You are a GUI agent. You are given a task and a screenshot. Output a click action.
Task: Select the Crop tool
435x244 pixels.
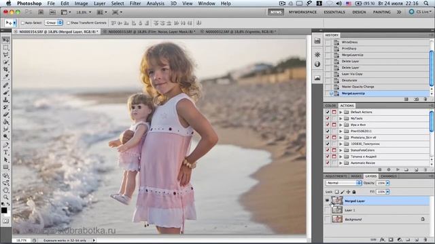click(6, 69)
